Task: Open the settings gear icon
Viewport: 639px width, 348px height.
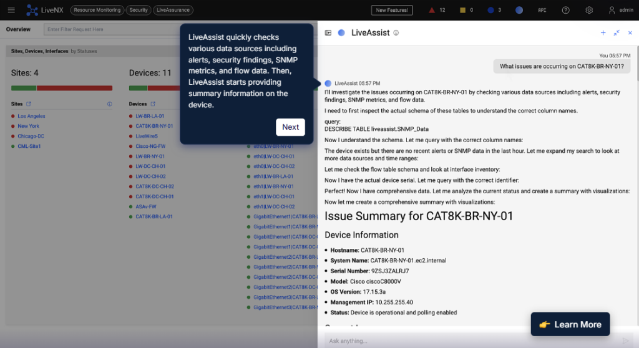Action: [589, 10]
